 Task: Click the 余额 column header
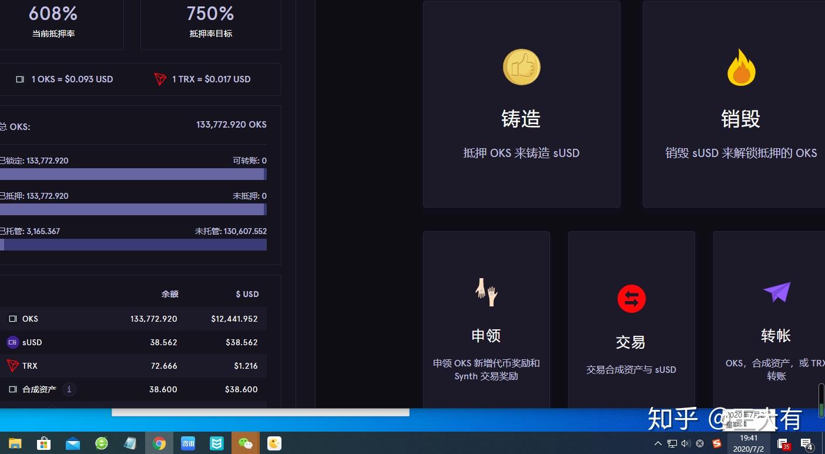click(x=170, y=294)
